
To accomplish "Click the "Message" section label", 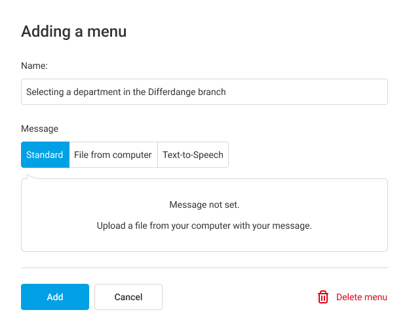I will coord(39,128).
